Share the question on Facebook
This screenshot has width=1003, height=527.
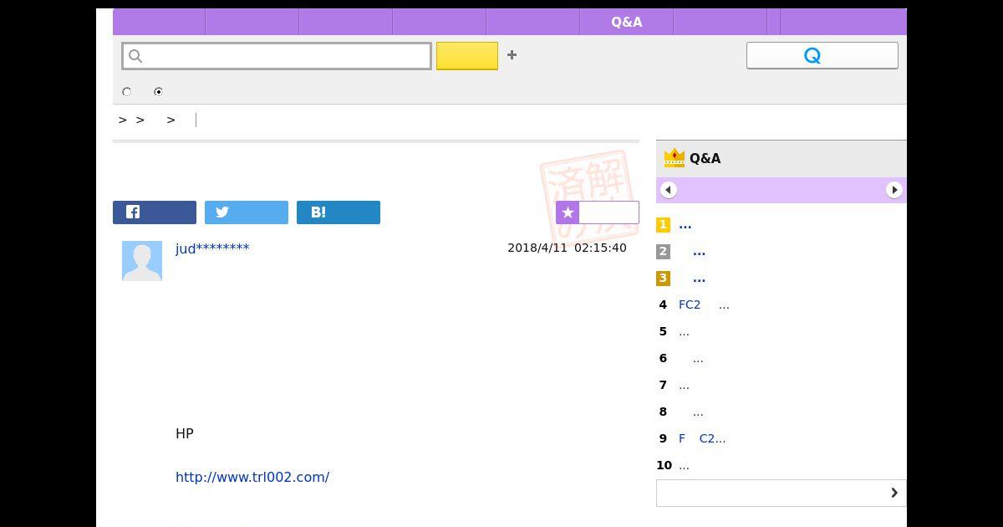pos(155,212)
